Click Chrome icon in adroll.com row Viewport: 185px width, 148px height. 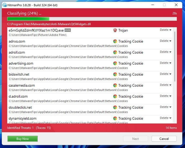[115, 52]
